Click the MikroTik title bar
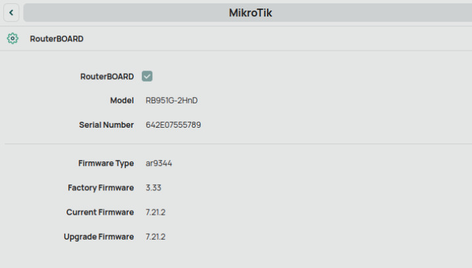 pos(247,13)
